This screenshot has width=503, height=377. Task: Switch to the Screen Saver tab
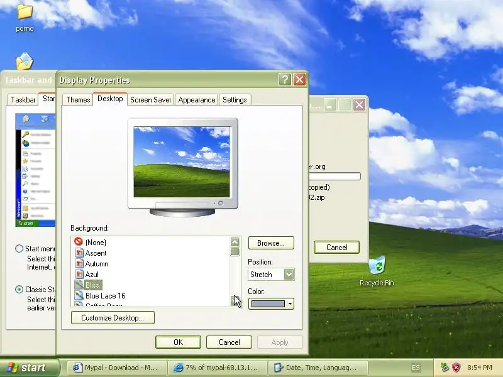pyautogui.click(x=150, y=100)
